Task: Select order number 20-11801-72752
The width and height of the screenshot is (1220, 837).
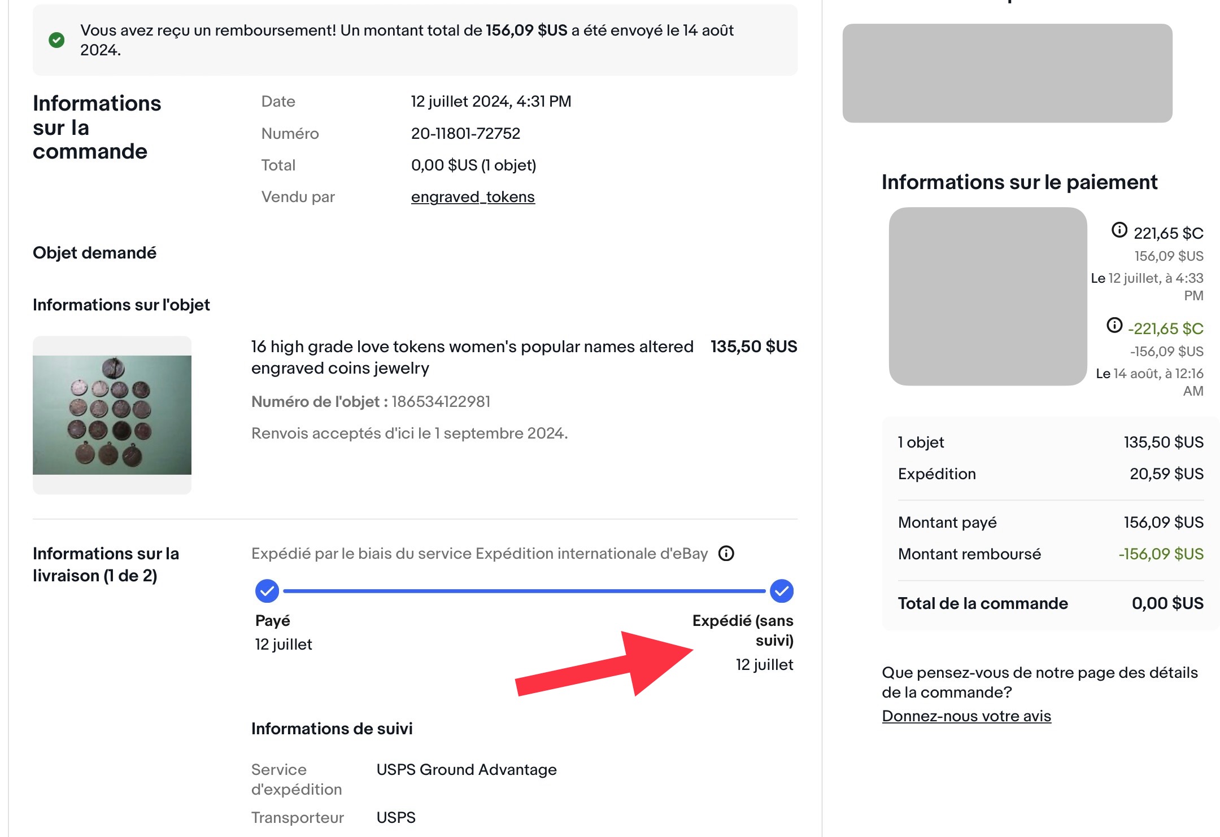Action: coord(465,134)
